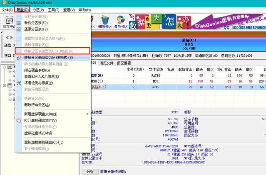Open the 帮助(H) menu
This screenshot has height=175, width=266.
(x=85, y=10)
